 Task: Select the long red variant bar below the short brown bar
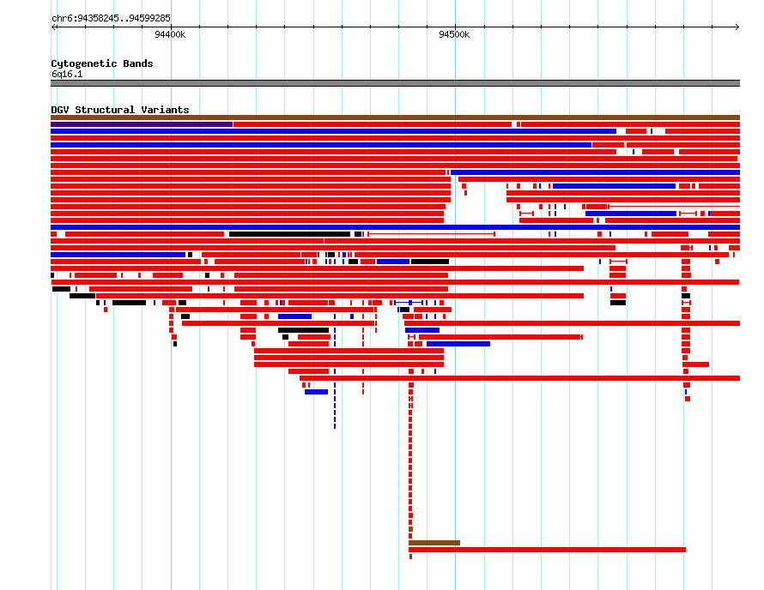547,550
